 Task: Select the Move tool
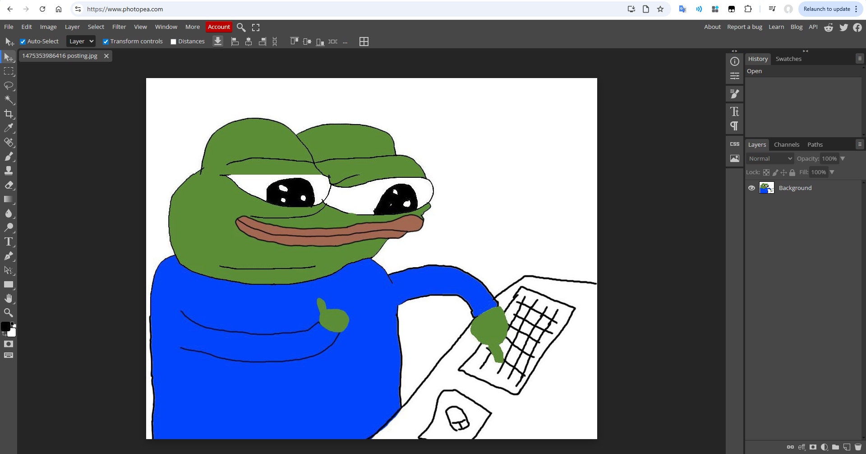point(9,57)
